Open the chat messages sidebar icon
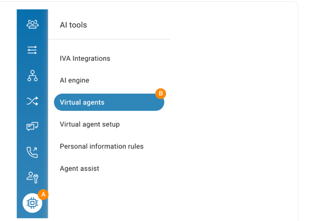The image size is (314, 221). [x=32, y=127]
